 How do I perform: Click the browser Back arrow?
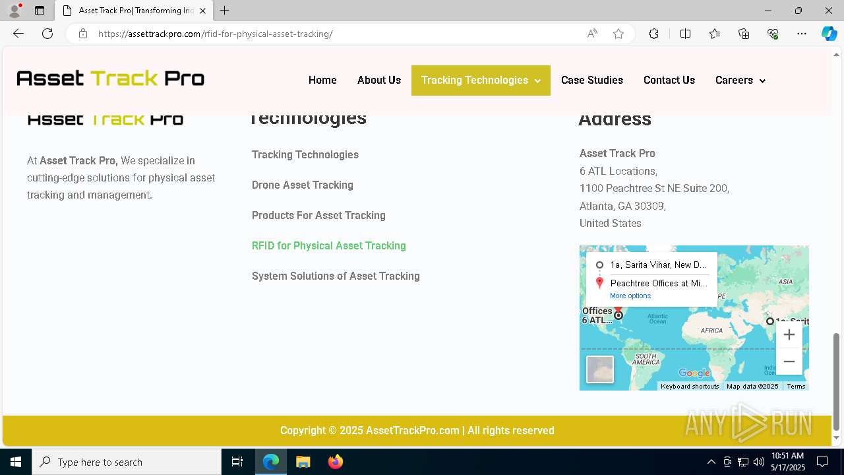click(x=18, y=34)
